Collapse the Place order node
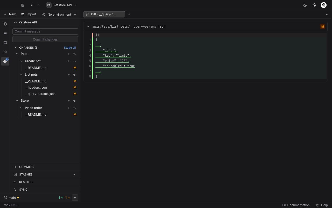Image resolution: width=332 pixels, height=208 pixels. (21, 108)
